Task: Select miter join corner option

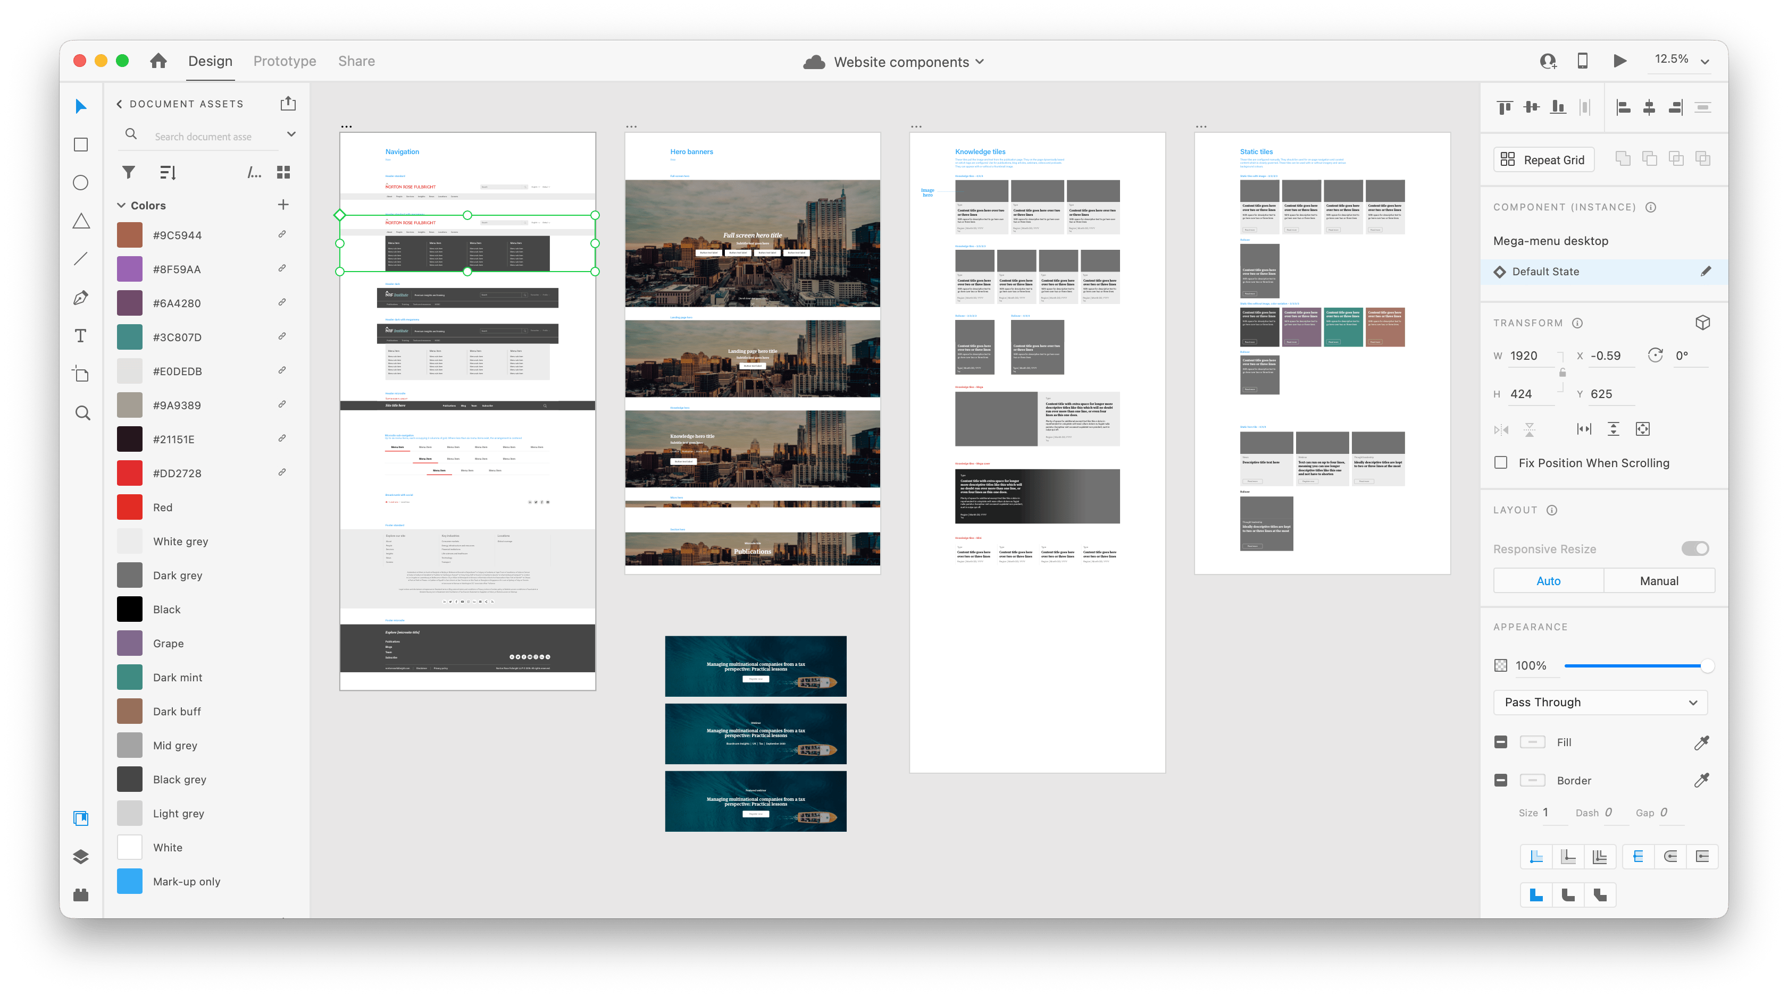Action: pos(1537,895)
